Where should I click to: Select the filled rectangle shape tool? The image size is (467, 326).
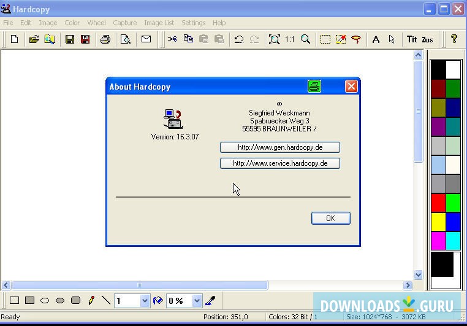point(30,300)
